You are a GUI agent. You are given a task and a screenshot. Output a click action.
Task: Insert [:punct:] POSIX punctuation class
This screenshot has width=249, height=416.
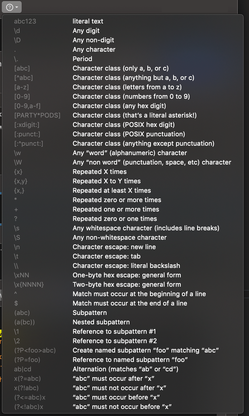pos(129,134)
